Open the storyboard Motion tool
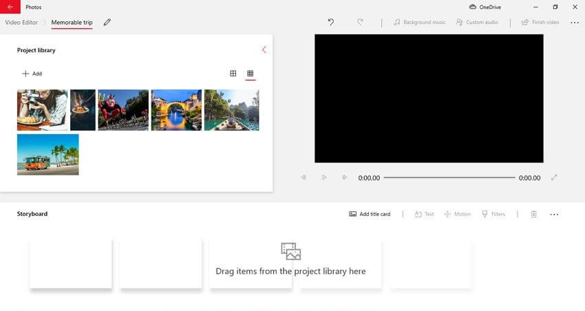The height and width of the screenshot is (311, 585). [x=458, y=214]
